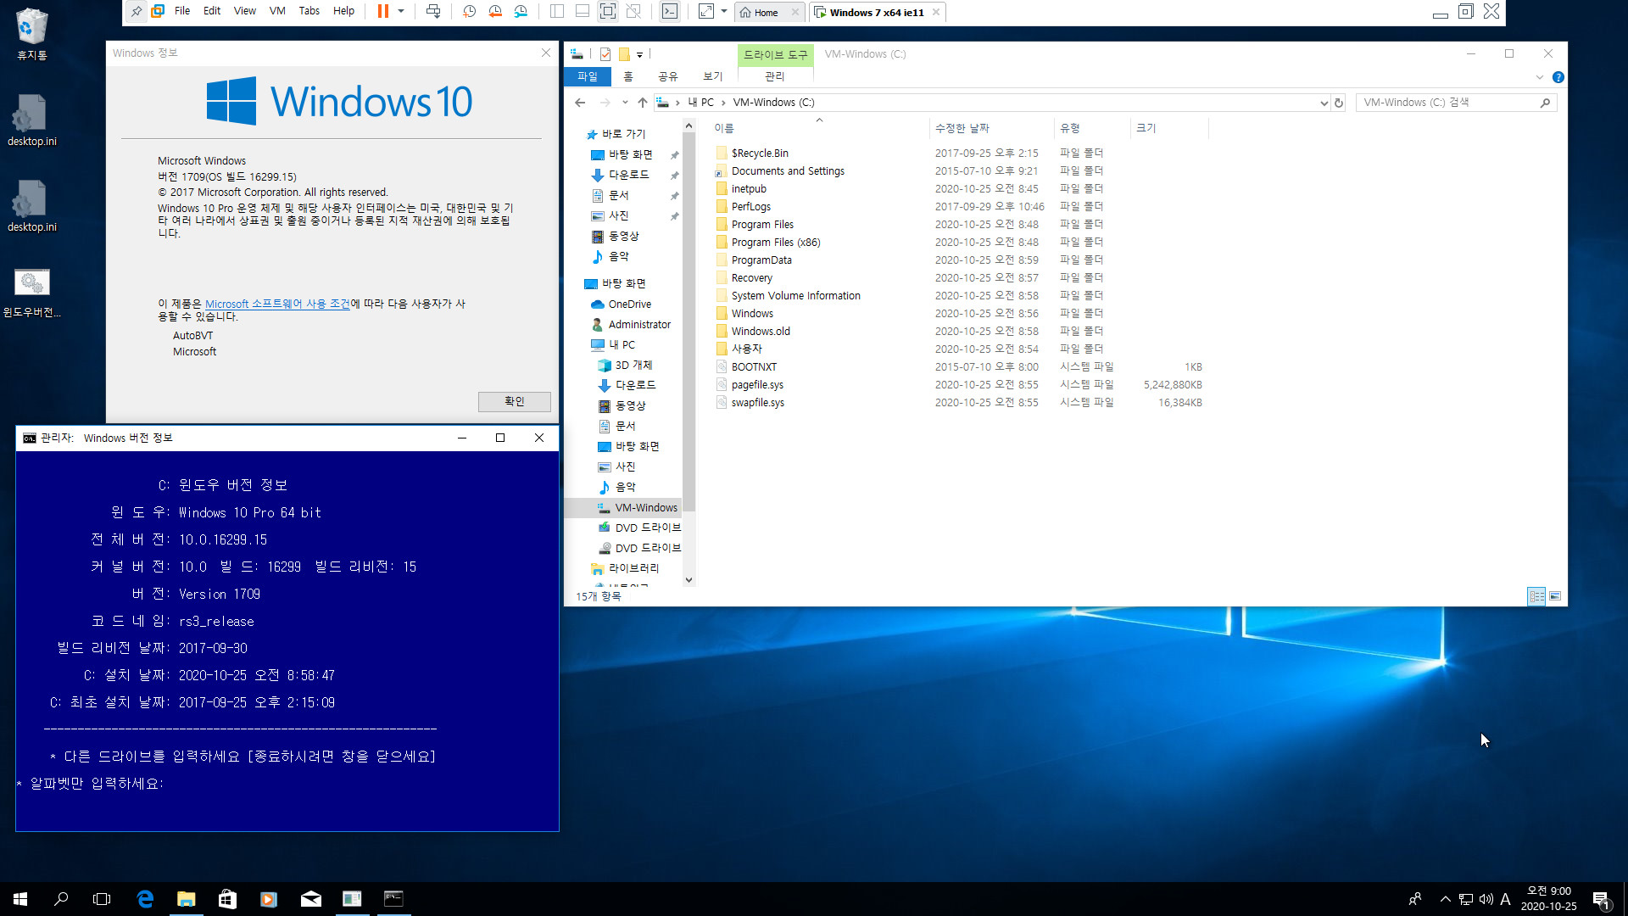Viewport: 1628px width, 916px height.
Task: Open the VMware File menu
Action: tap(182, 11)
